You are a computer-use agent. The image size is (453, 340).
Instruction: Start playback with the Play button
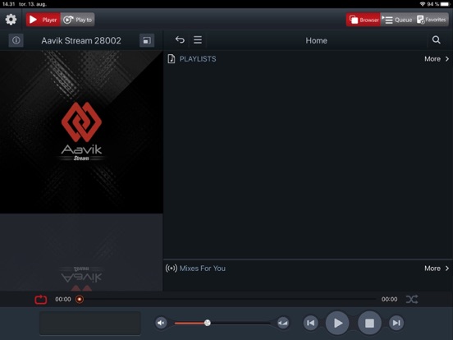tap(337, 323)
